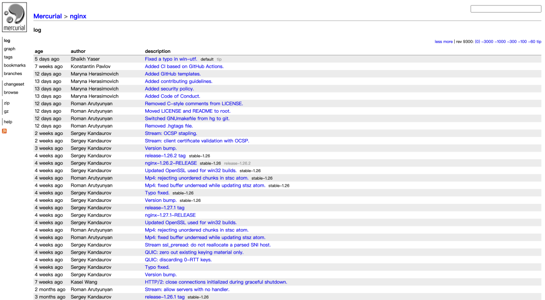This screenshot has height=300, width=545.
Task: Open 'Removed C-style comments from LICENSE.' commit
Action: pos(194,104)
